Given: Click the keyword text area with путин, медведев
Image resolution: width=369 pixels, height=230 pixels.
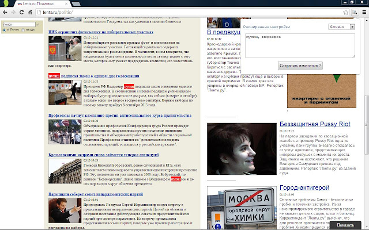Looking at the screenshot, I should pyautogui.click(x=300, y=45).
